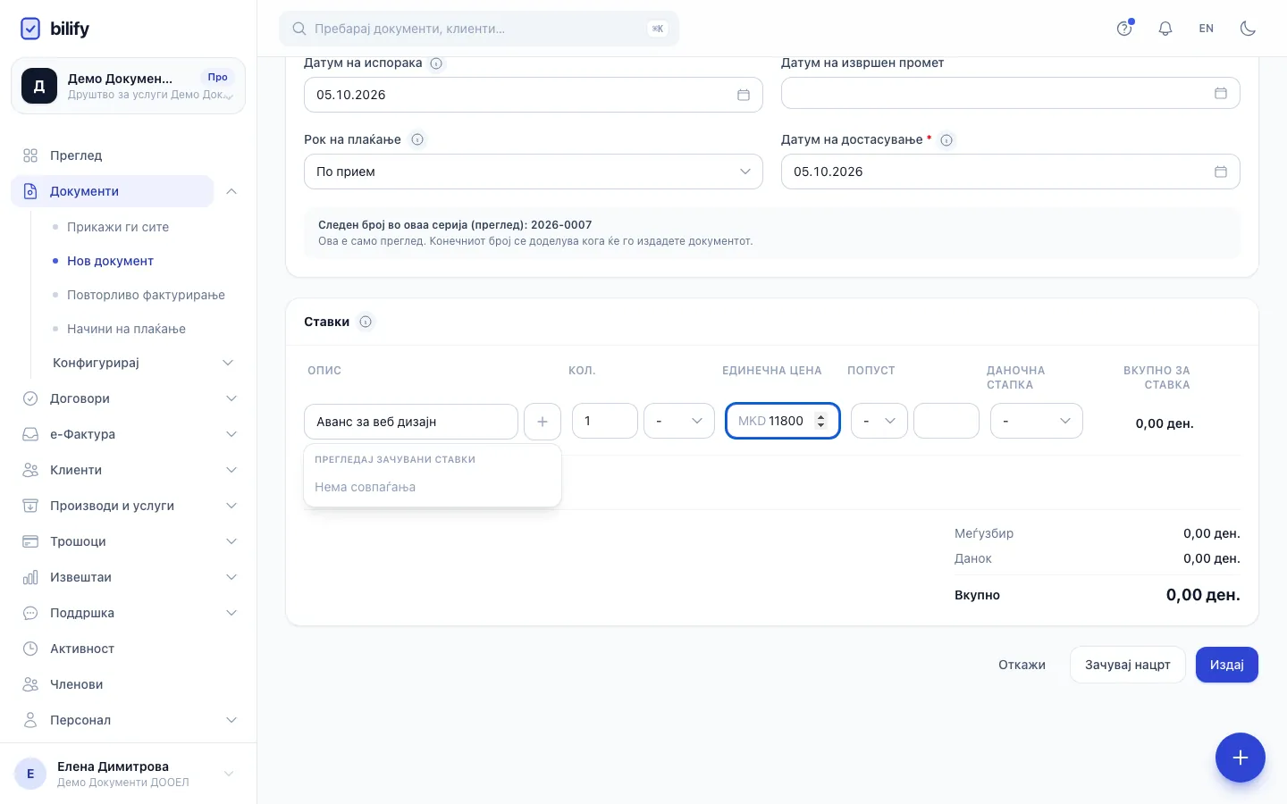Open Повторливо фактурирање
Image resolution: width=1287 pixels, height=804 pixels.
point(146,295)
